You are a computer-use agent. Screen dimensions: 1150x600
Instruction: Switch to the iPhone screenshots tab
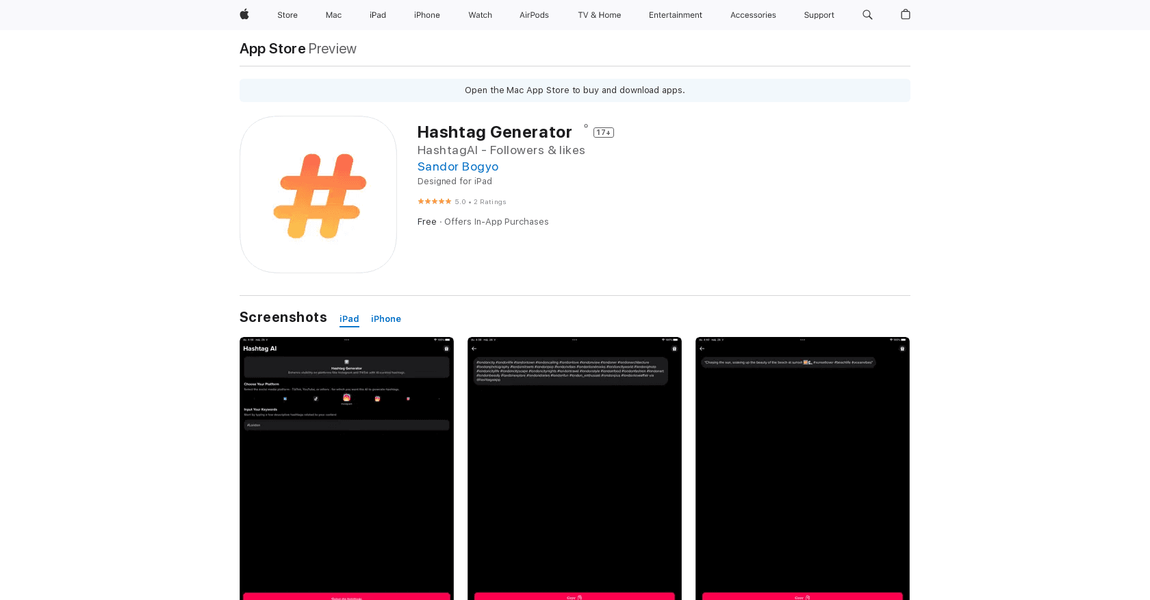click(386, 319)
